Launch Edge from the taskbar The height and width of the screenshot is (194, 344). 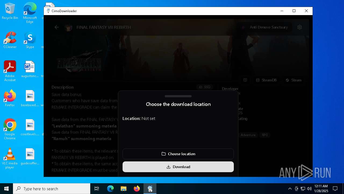click(110, 189)
